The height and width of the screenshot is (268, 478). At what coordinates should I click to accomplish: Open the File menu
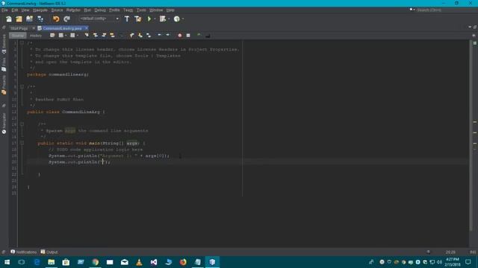tap(4, 10)
